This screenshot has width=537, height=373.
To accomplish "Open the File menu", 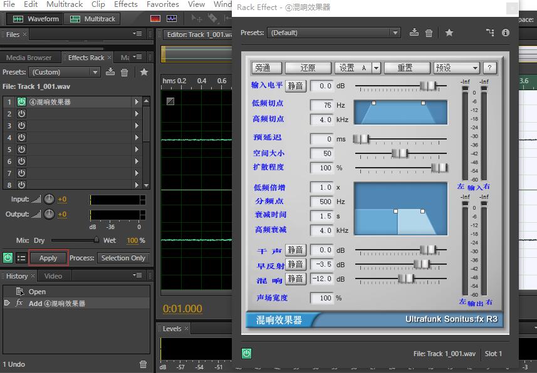I will pos(9,4).
